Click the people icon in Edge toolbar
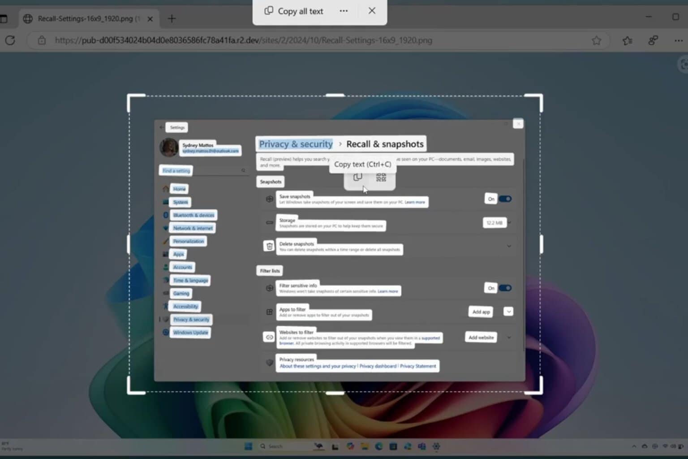Viewport: 688px width, 459px height. [x=653, y=40]
